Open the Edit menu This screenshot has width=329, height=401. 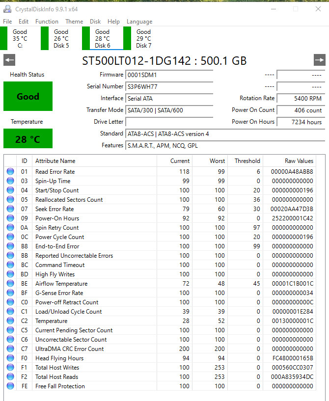coord(24,22)
